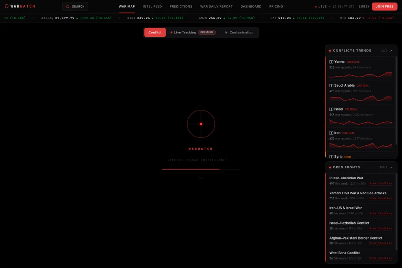Go to the Predictions tab
The image size is (402, 268).
[181, 6]
